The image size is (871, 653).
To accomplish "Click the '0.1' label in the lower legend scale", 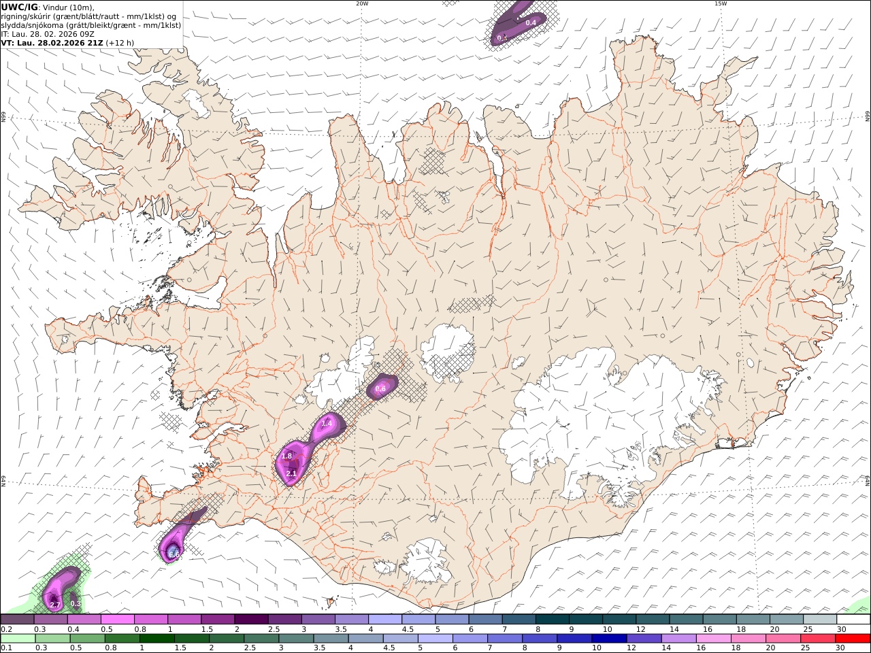I will coord(5,648).
